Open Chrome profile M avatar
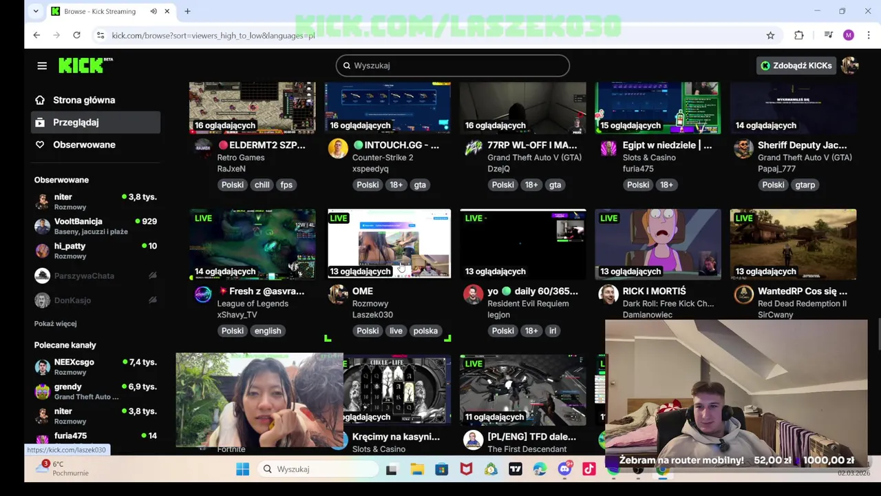The image size is (881, 496). click(x=848, y=35)
